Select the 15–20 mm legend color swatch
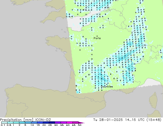Screen dimensions: 163x126 (x=40, y=123)
